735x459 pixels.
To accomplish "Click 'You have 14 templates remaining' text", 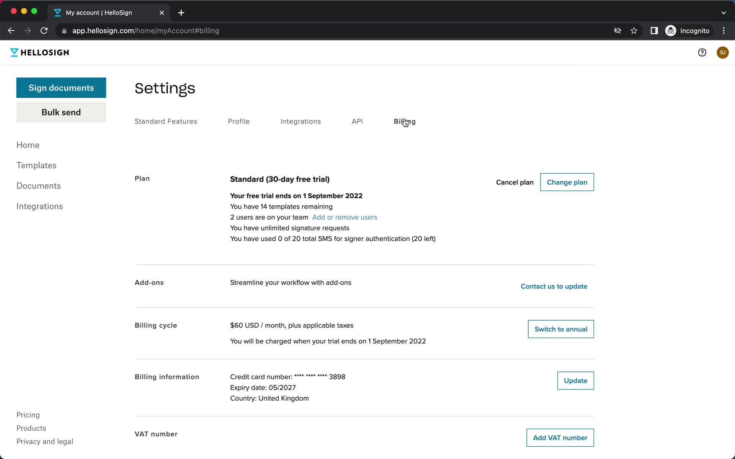I will click(281, 207).
